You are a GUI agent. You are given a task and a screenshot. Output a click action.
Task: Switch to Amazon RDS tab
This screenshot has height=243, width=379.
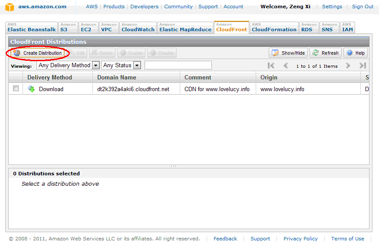pyautogui.click(x=309, y=27)
